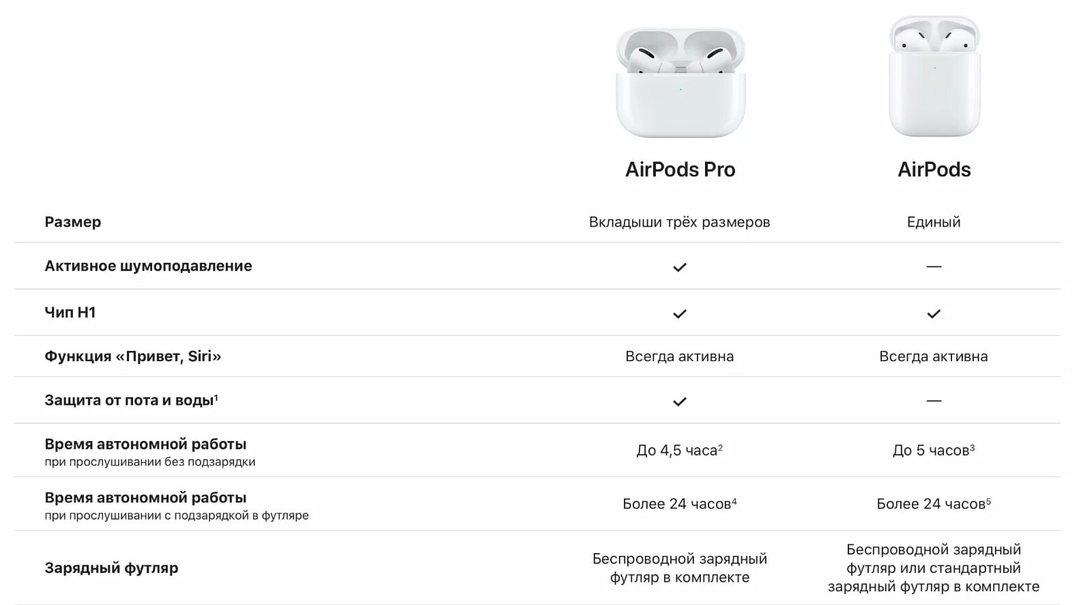This screenshot has width=1092, height=605.
Task: Click AirPods Pro sweat protection checkmark
Action: tap(680, 402)
